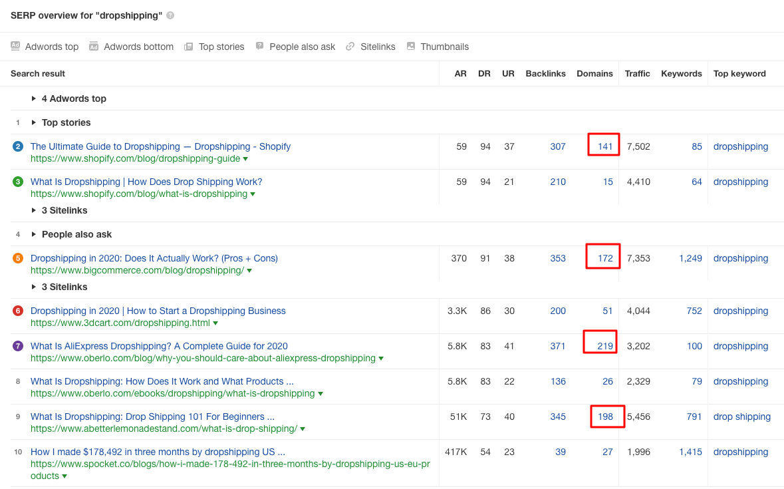Click the blue position 2 badge

18,146
